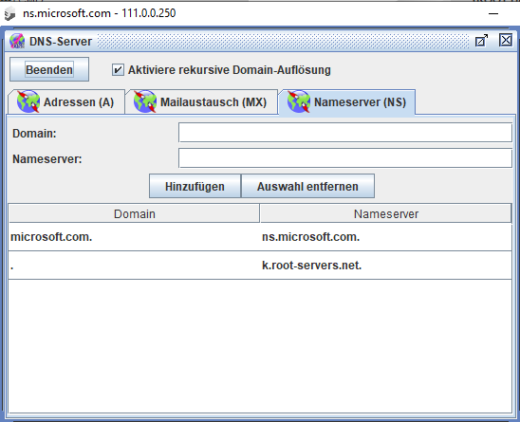Switch to the Adressen (A) tab
Screen dimensions: 520x422
click(x=66, y=101)
